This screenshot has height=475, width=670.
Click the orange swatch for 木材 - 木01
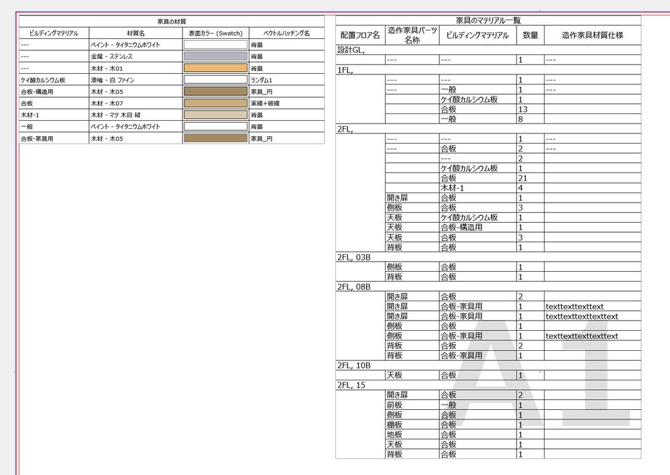(x=215, y=68)
